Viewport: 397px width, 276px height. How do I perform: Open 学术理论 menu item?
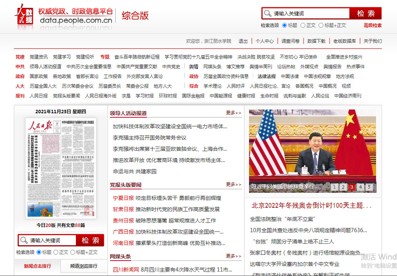click(x=212, y=86)
